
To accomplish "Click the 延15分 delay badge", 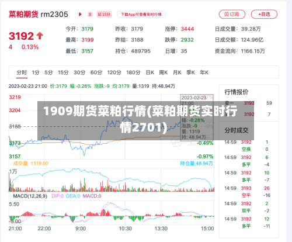I will pos(104,14).
